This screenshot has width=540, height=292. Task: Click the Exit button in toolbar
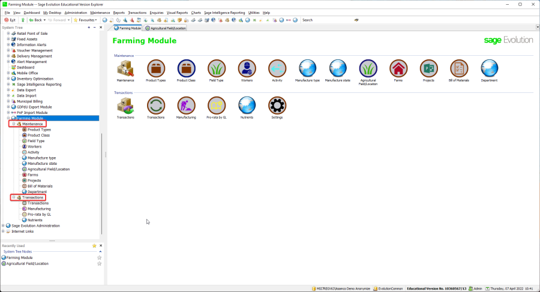(10, 20)
